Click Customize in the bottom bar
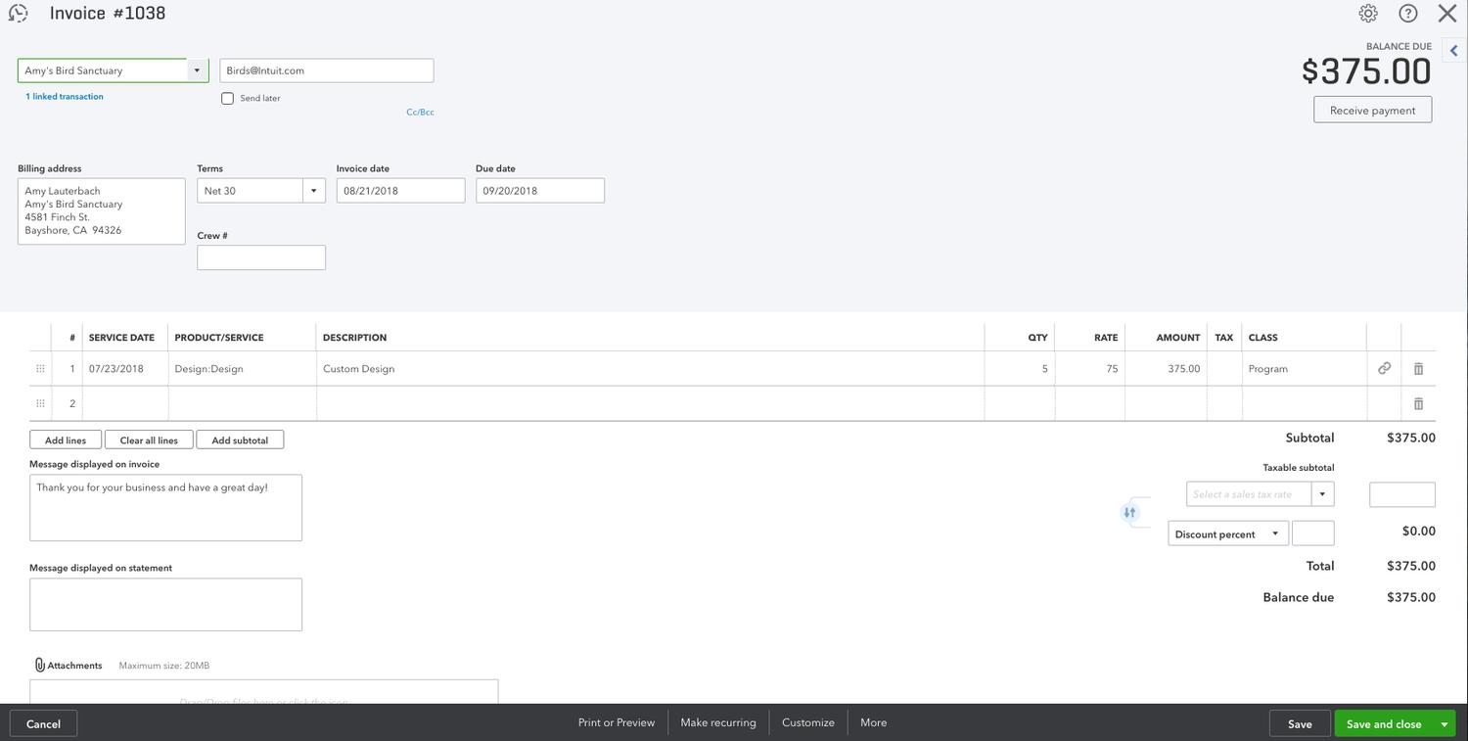 point(808,722)
